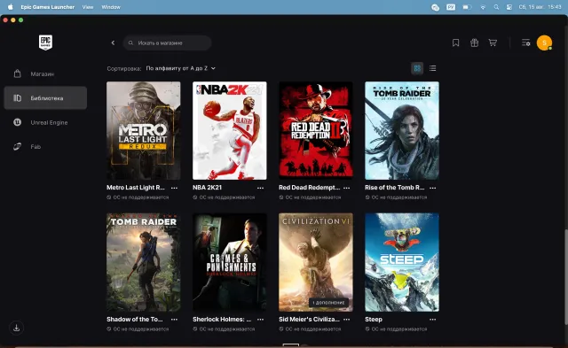Click the Сортировка: label
The width and height of the screenshot is (568, 348).
[x=124, y=68]
